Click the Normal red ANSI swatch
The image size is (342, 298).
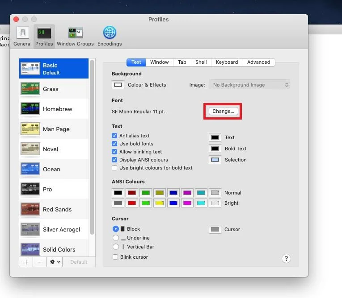[x=132, y=193]
